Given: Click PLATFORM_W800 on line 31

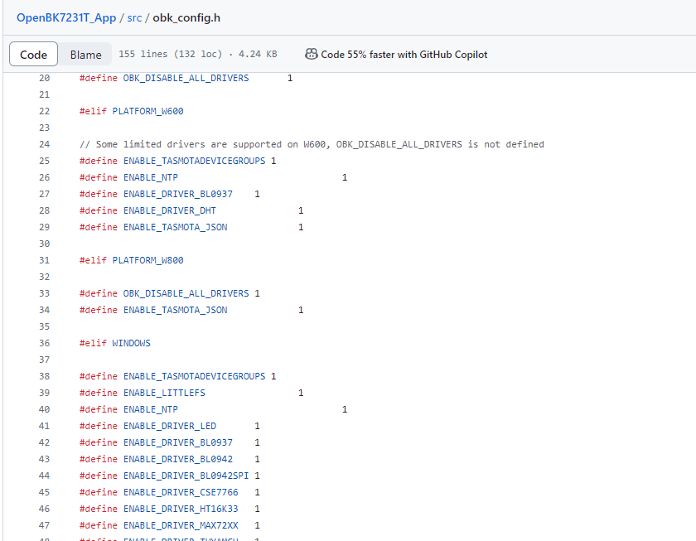Looking at the screenshot, I should click(x=147, y=260).
